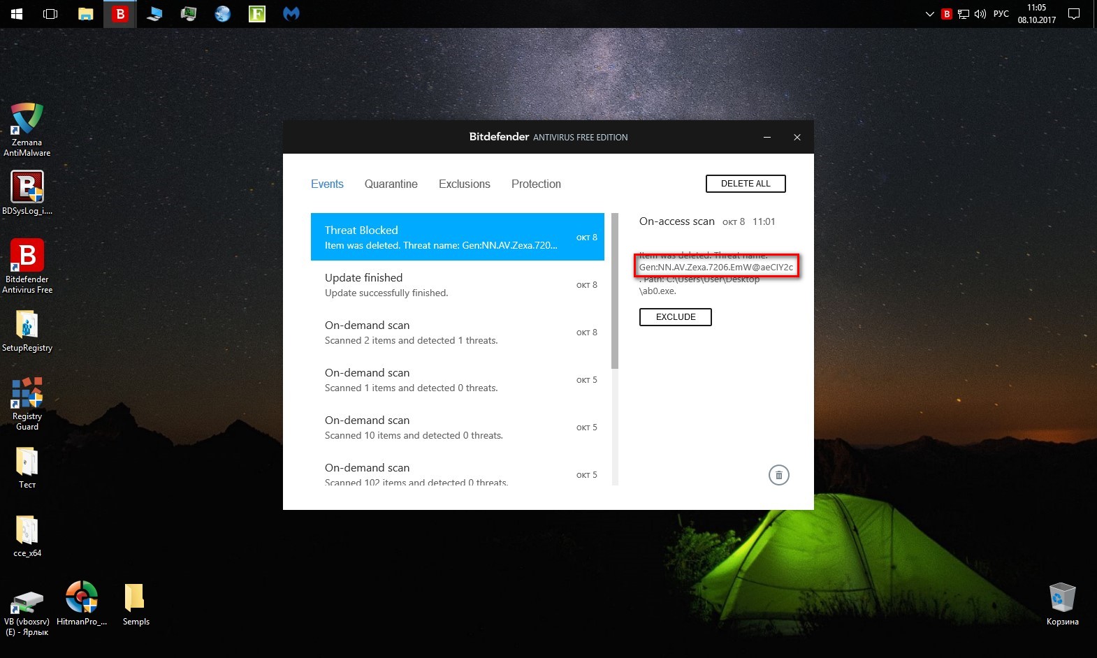This screenshot has height=658, width=1097.
Task: Click the EXCLUDE button
Action: click(x=676, y=317)
